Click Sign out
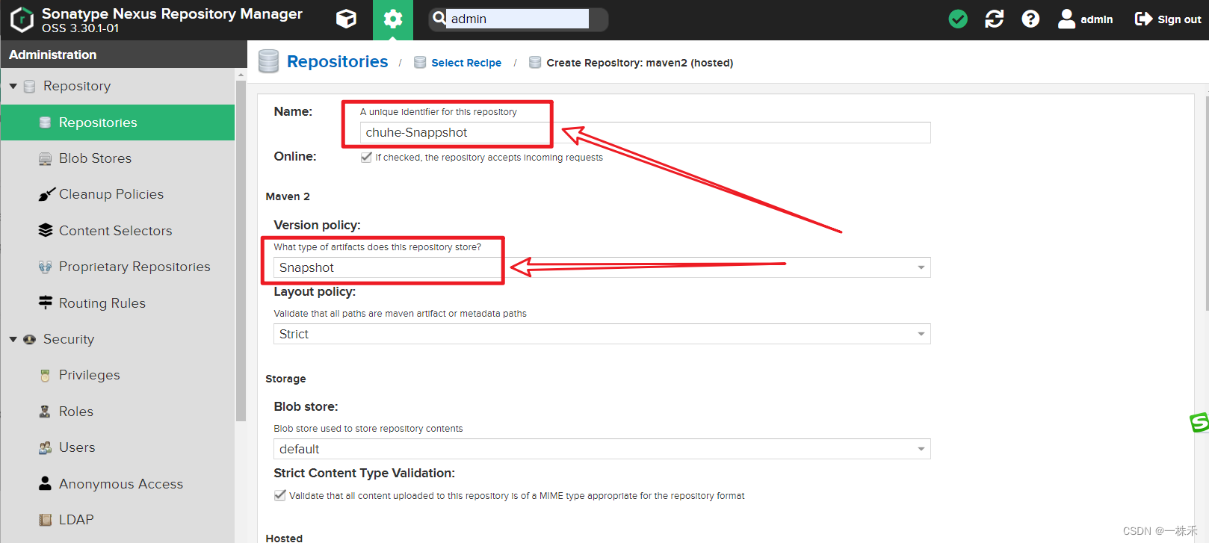Screen dimensions: 1209x543 click(1168, 19)
